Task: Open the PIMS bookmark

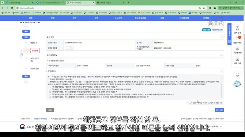Action: point(16,12)
